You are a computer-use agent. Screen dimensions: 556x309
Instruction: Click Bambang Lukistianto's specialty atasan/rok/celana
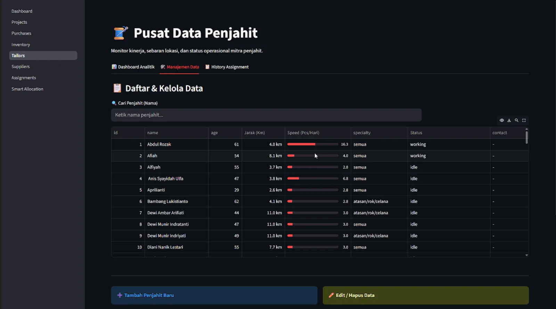click(x=379, y=201)
